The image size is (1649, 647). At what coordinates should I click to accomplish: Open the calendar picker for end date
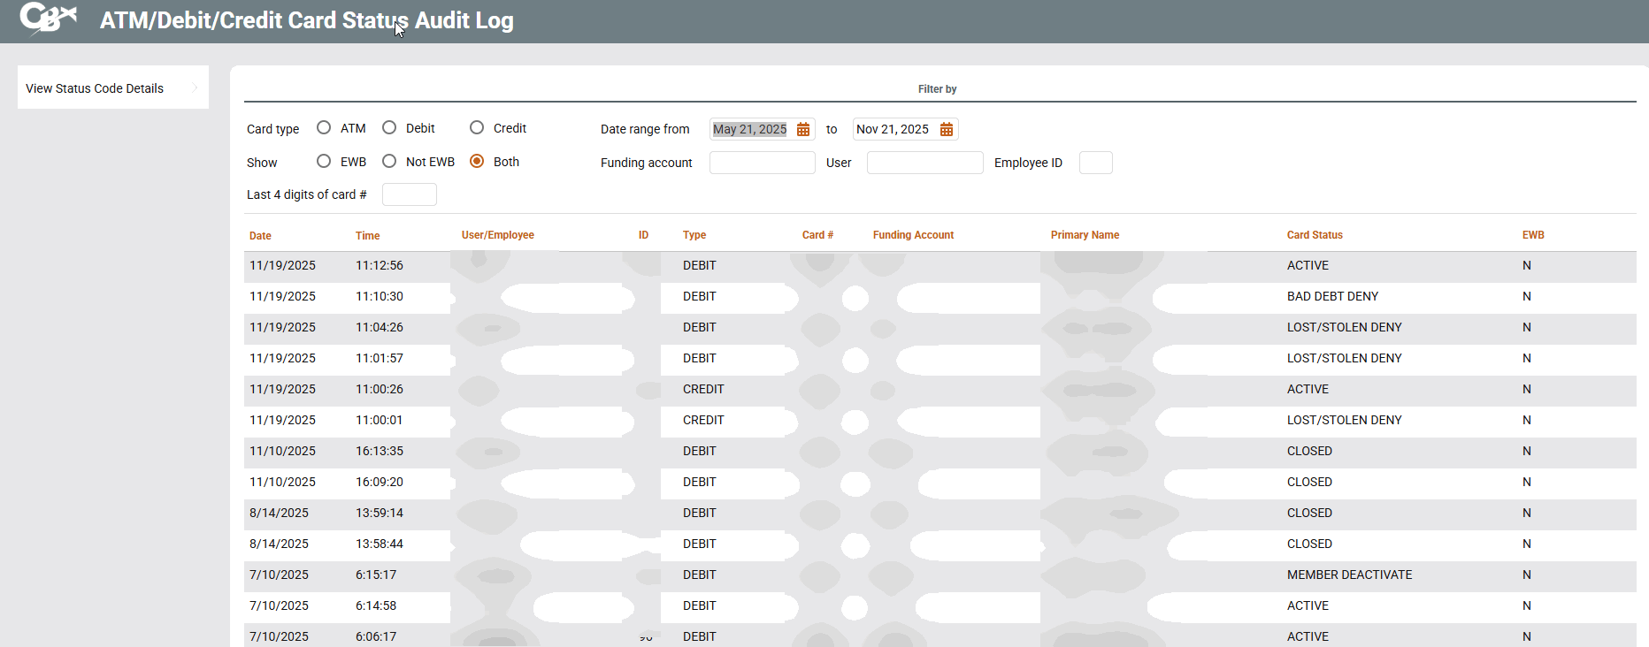click(947, 130)
